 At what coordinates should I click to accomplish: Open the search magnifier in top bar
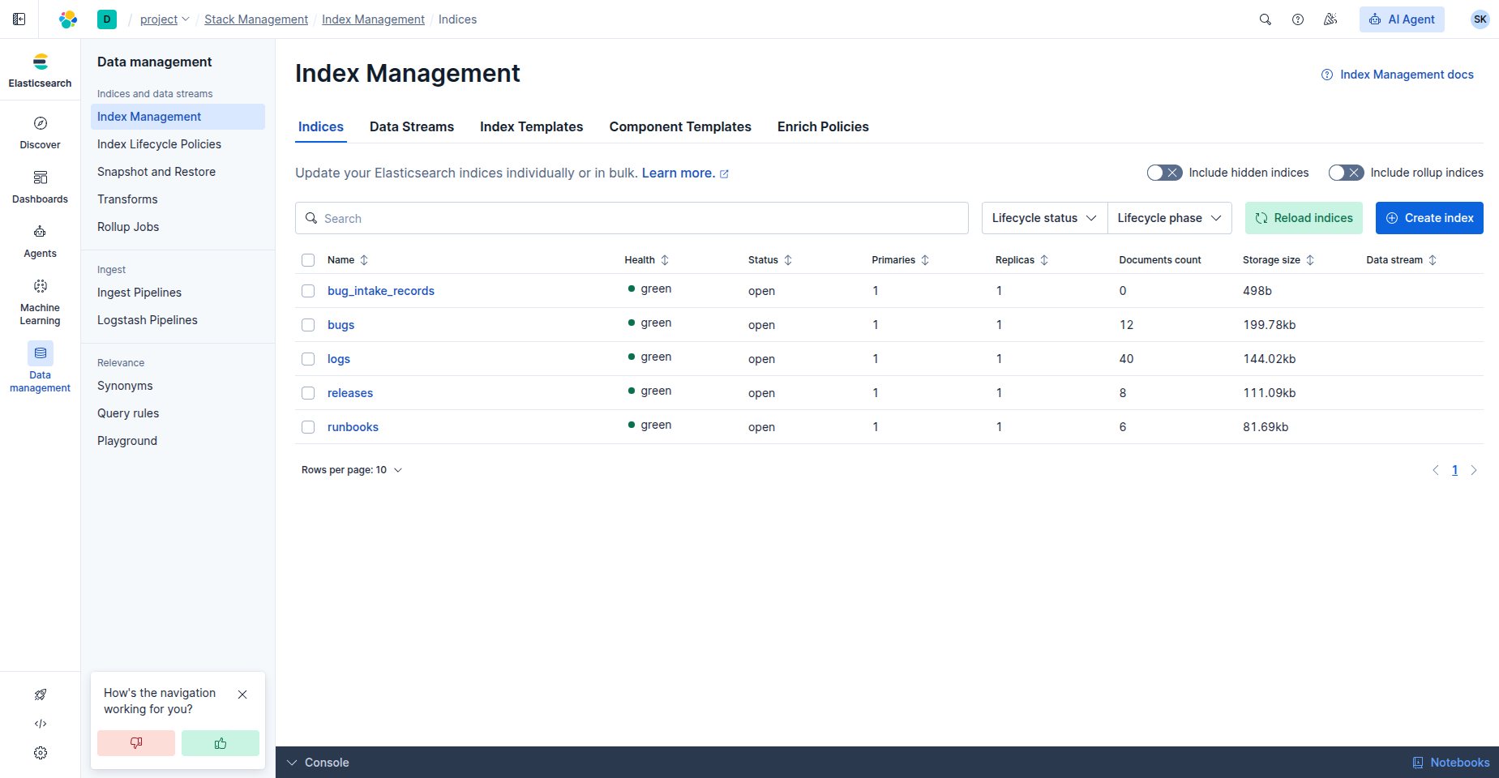click(1266, 19)
